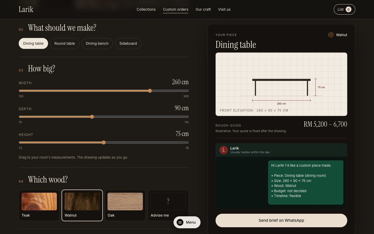Image resolution: width=374 pixels, height=234 pixels.
Task: Click the Depth slider handle
Action: pos(92,117)
